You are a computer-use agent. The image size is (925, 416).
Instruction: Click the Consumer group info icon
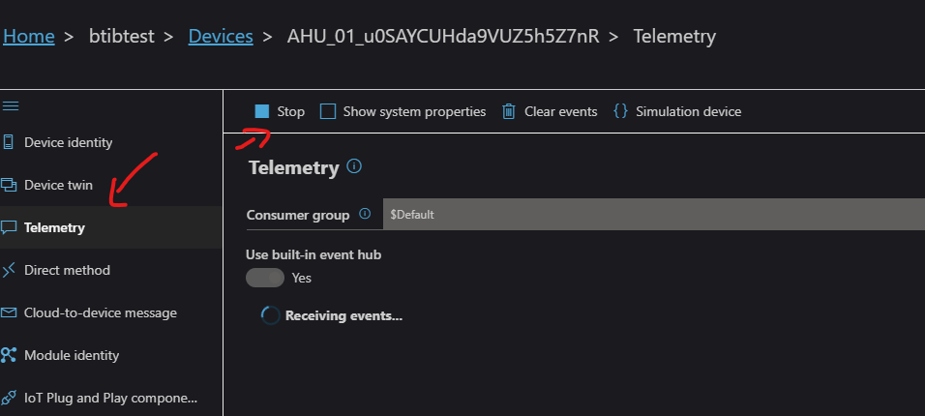(365, 214)
